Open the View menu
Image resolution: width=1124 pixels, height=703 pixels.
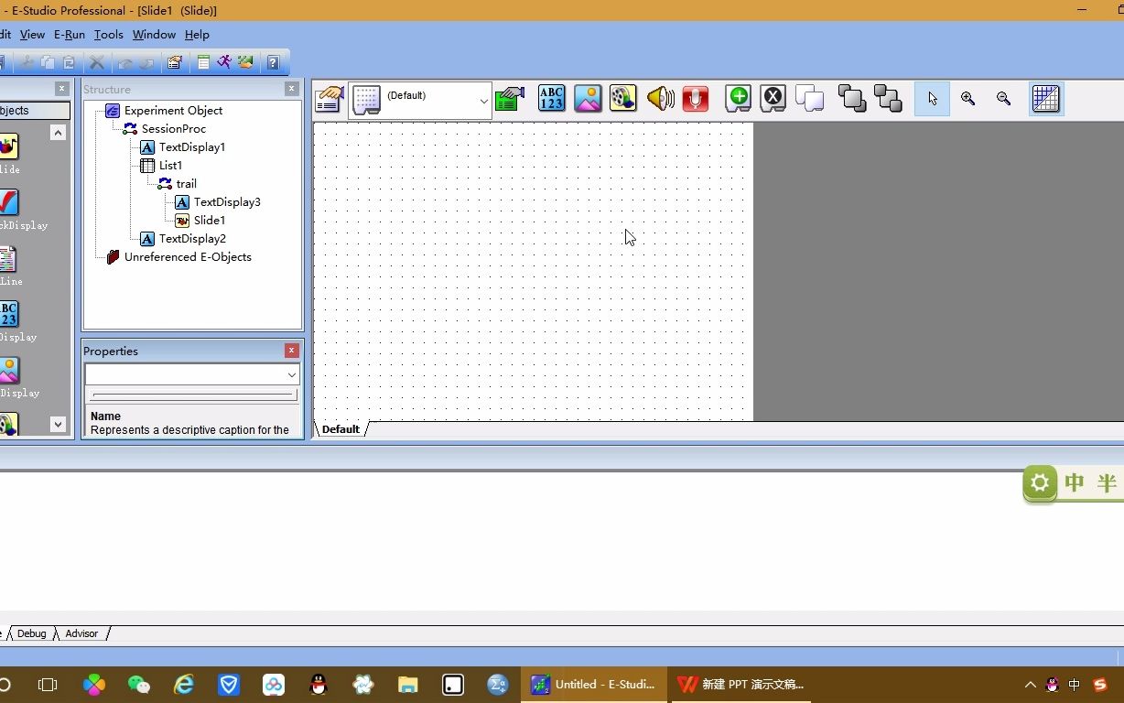coord(32,34)
